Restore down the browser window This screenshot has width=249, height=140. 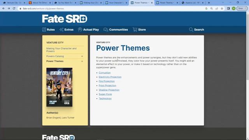238,3
